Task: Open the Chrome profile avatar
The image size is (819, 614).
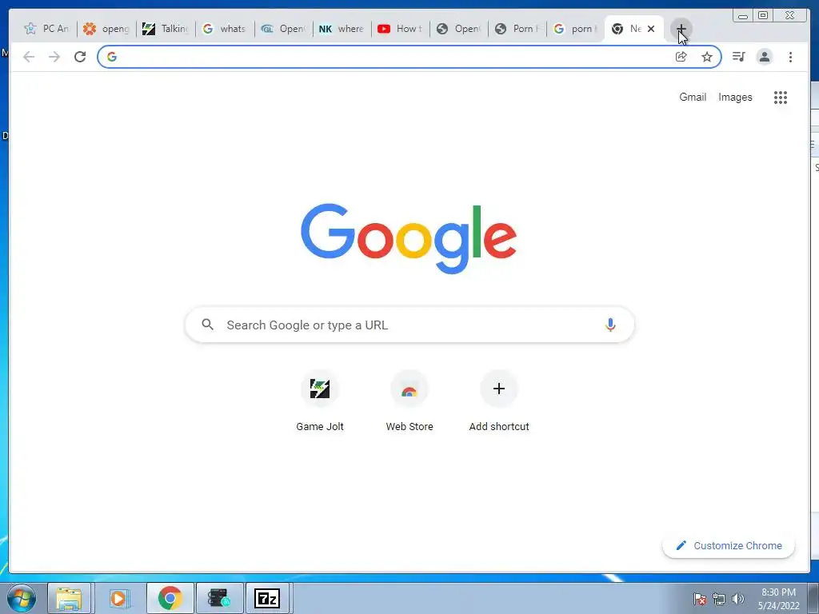Action: [x=764, y=57]
